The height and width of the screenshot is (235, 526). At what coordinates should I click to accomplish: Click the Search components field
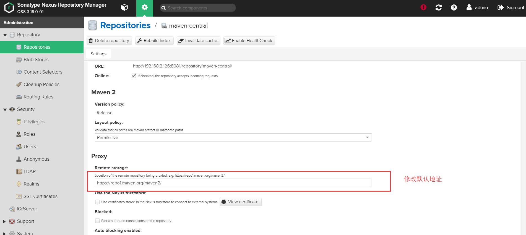(198, 8)
